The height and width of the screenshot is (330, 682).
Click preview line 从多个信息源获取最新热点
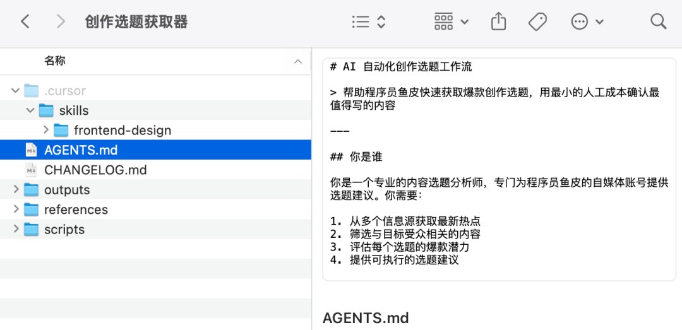coord(415,221)
